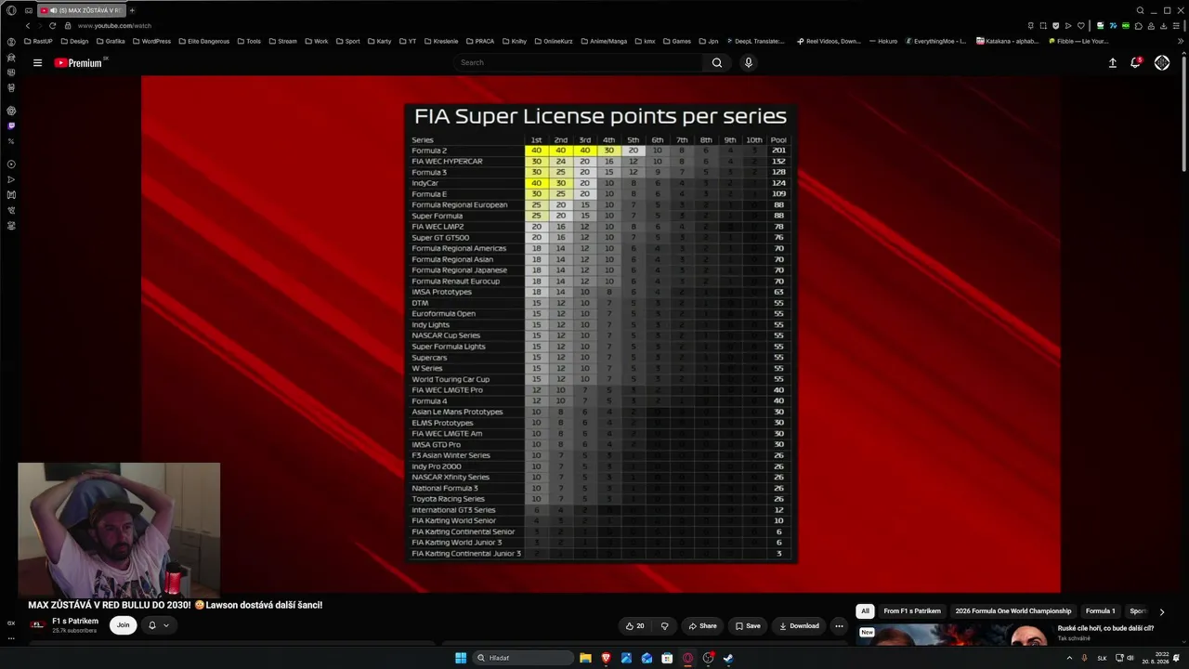Click the heart icon in browser toolbar
1189x669 pixels.
(x=1080, y=26)
